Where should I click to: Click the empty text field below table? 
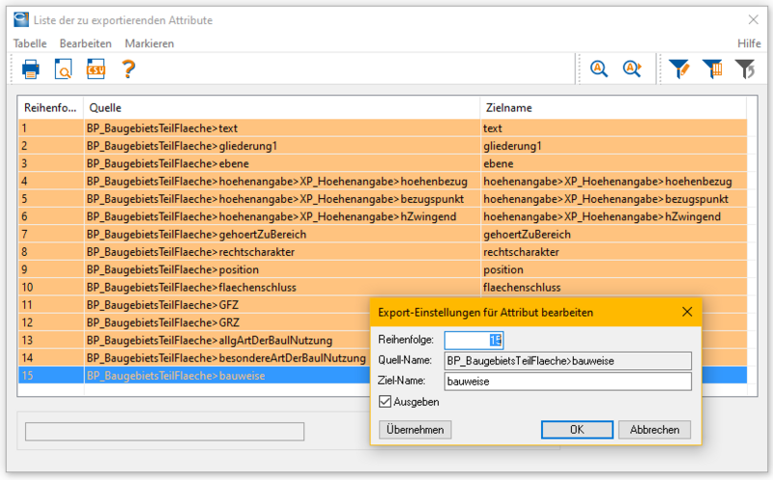pyautogui.click(x=164, y=431)
